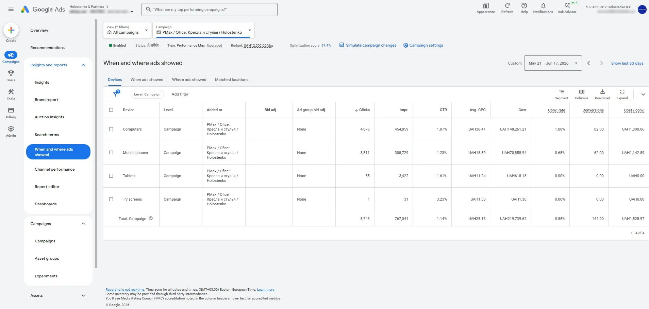Go to previous date range
This screenshot has height=309, width=649.
point(588,63)
